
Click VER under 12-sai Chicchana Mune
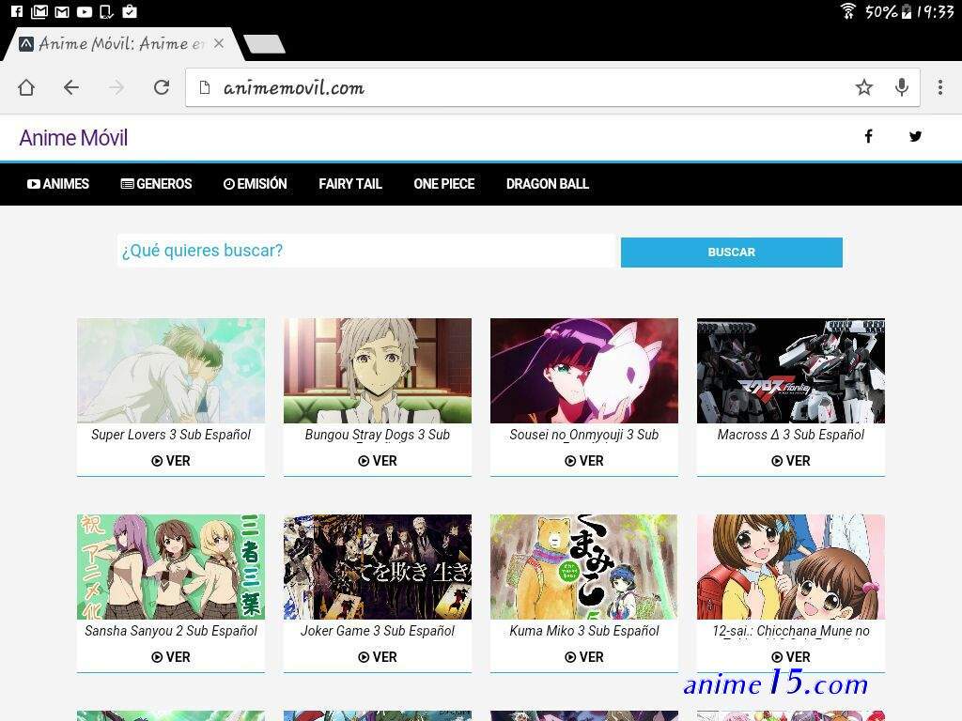(x=791, y=657)
